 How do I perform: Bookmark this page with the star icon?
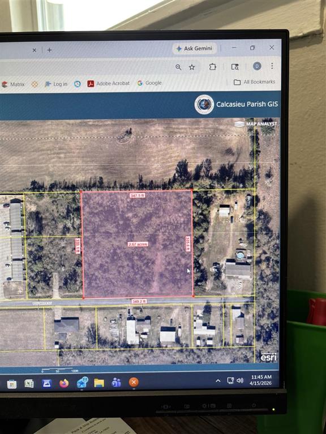[192, 67]
